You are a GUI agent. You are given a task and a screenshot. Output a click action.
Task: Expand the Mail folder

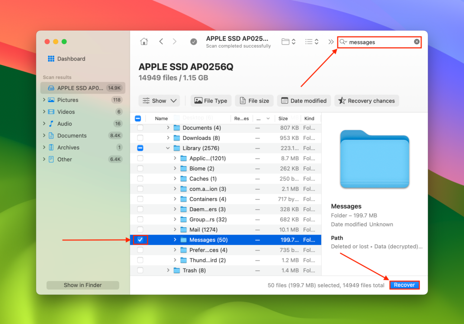pos(175,229)
